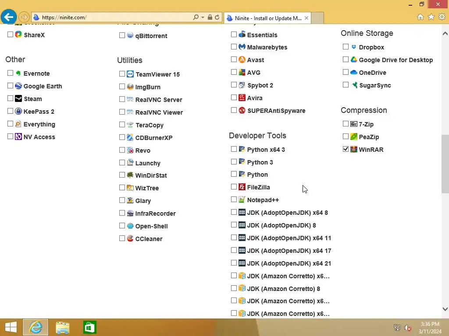Image resolution: width=449 pixels, height=336 pixels.
Task: Click the Malwarebytes icon
Action: [x=242, y=47]
